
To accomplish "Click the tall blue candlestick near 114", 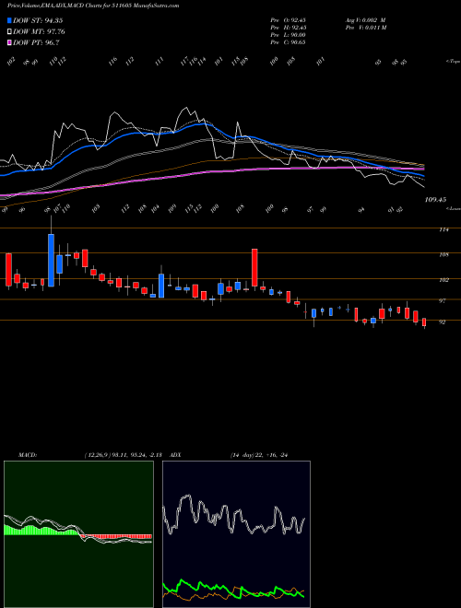I will click(x=51, y=260).
